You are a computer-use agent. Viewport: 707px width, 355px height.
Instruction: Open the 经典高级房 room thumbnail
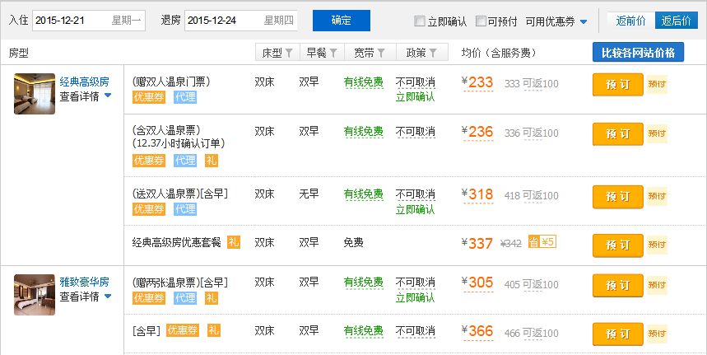pyautogui.click(x=35, y=93)
